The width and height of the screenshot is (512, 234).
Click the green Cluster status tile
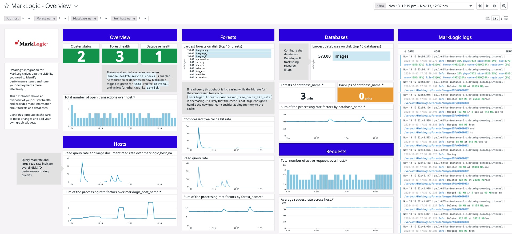coord(81,56)
